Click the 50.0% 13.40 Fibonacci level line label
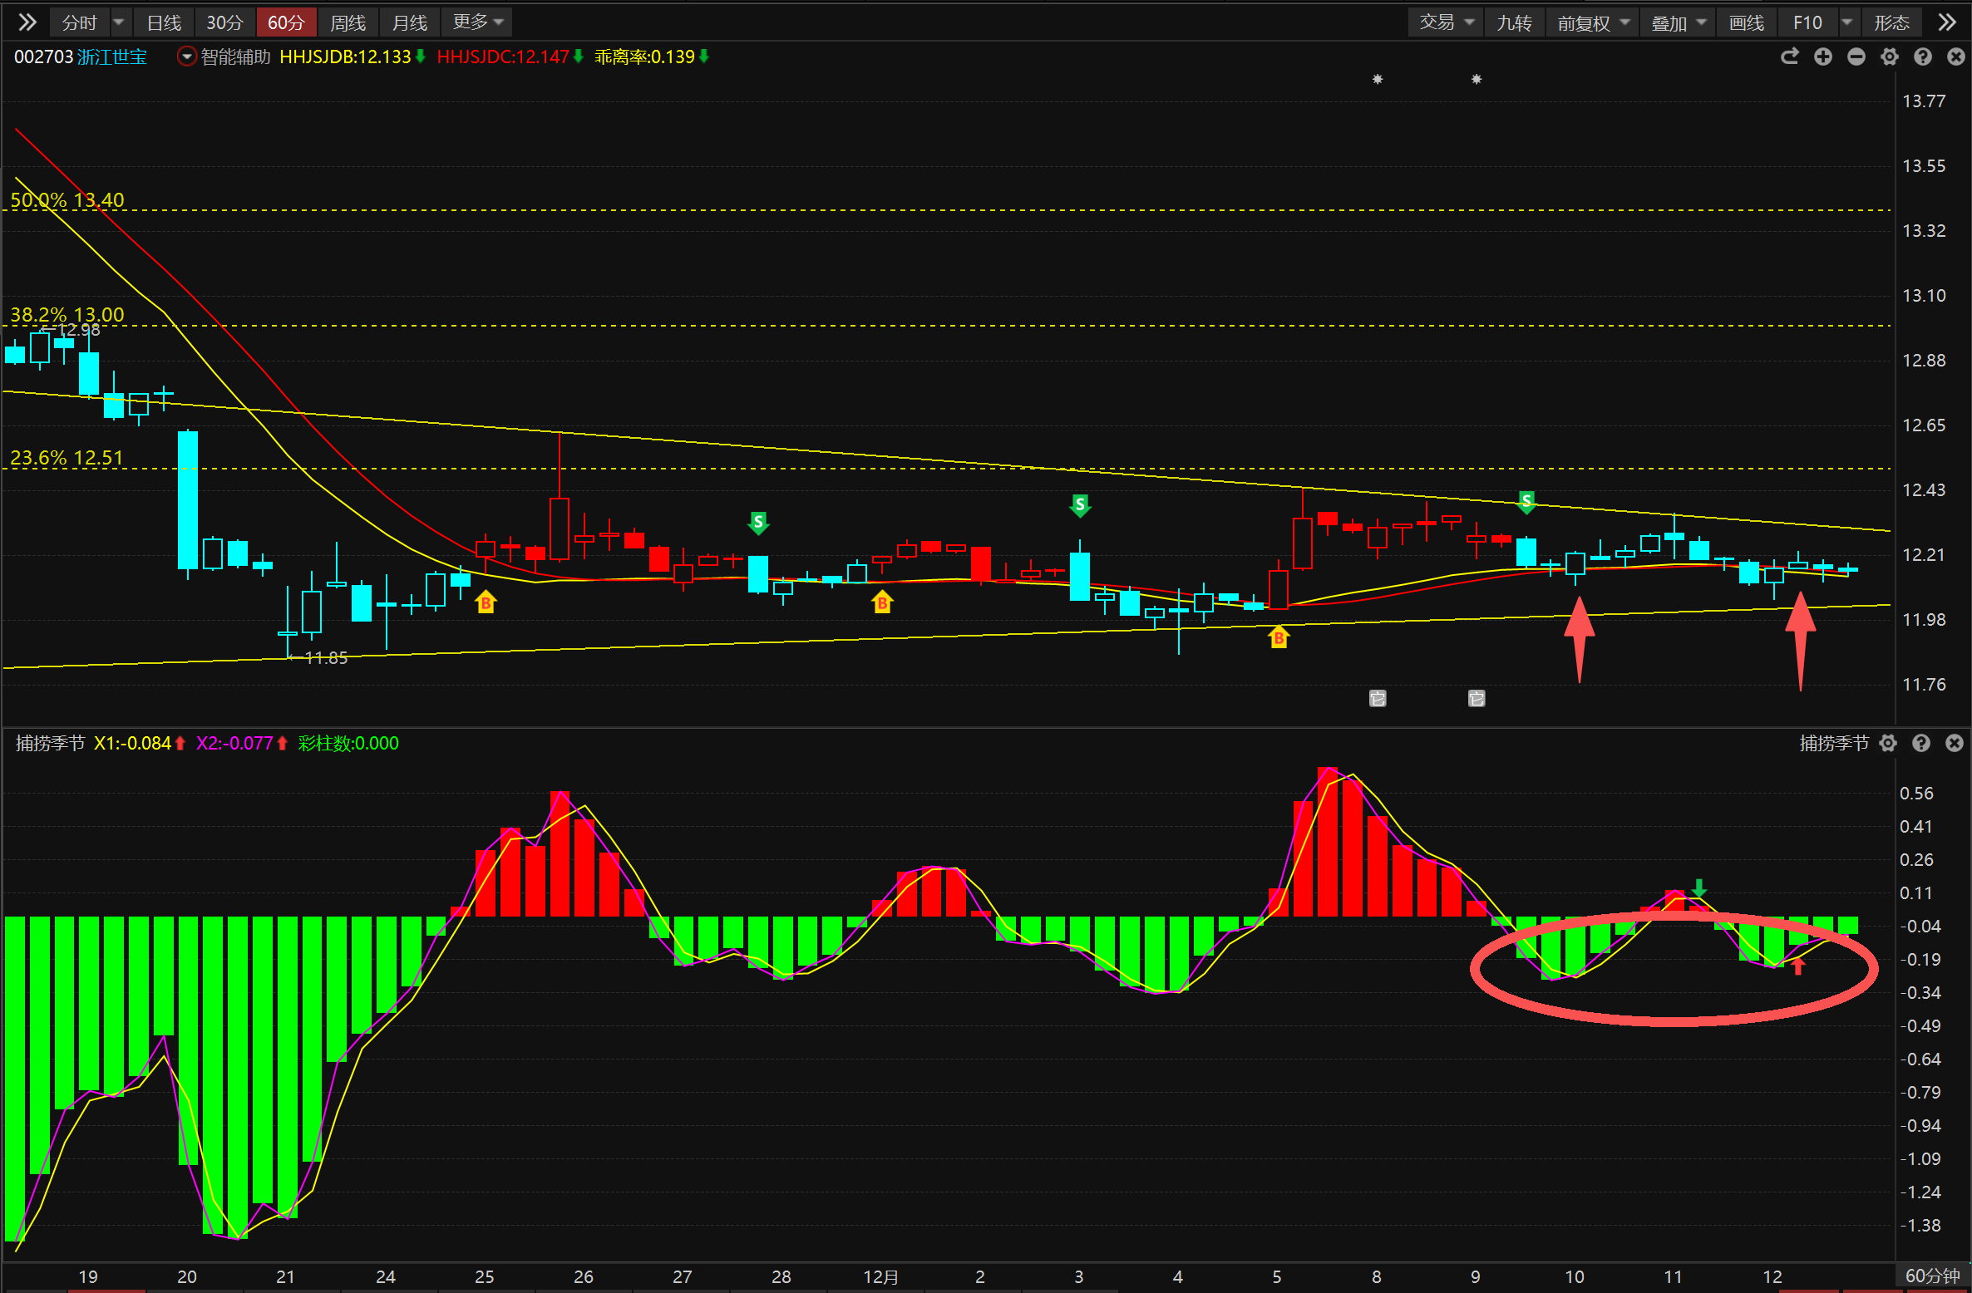Viewport: 1972px width, 1293px height. tap(67, 200)
